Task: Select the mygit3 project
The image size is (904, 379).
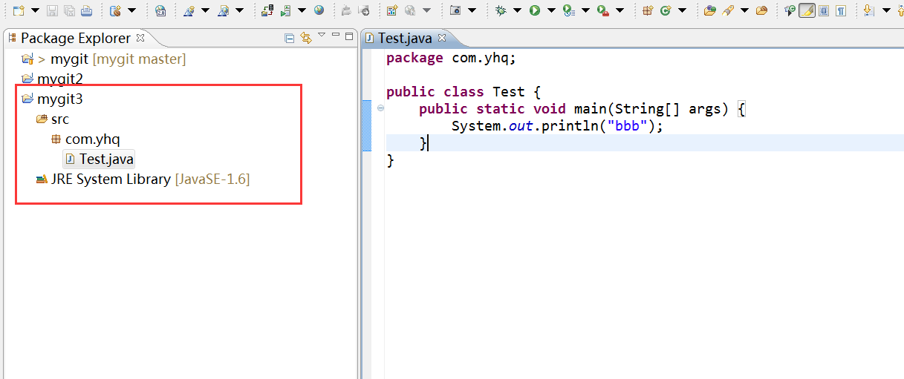Action: click(52, 99)
